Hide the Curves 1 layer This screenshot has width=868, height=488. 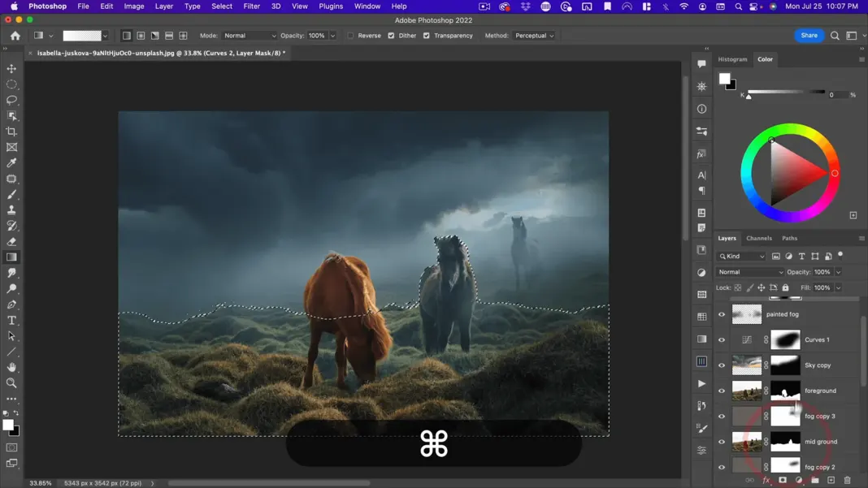(722, 339)
